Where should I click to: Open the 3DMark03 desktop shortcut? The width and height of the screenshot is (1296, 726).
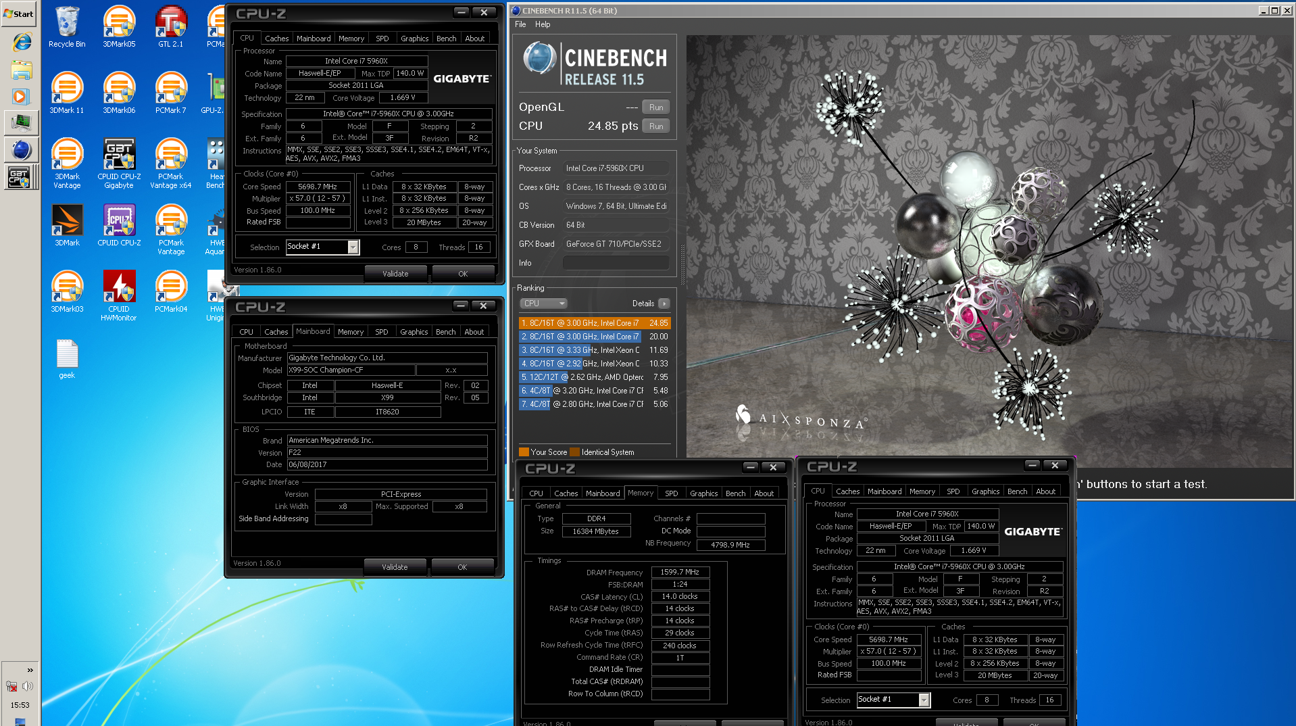click(x=67, y=292)
